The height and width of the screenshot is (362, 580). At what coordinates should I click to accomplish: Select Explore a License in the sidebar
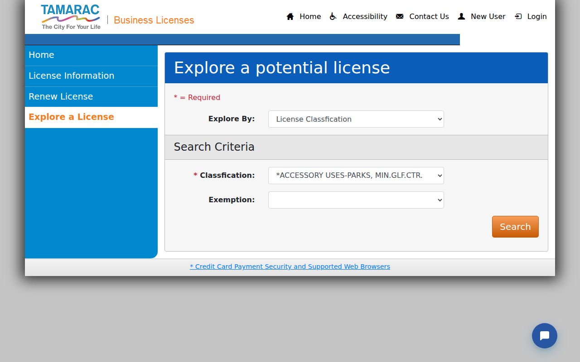[x=91, y=117]
